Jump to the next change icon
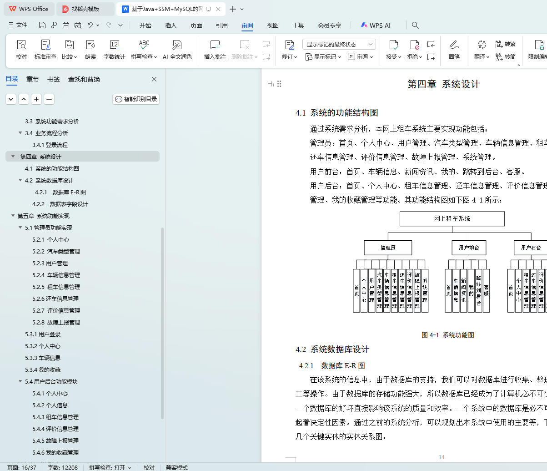The width and height of the screenshot is (547, 471). 431,57
